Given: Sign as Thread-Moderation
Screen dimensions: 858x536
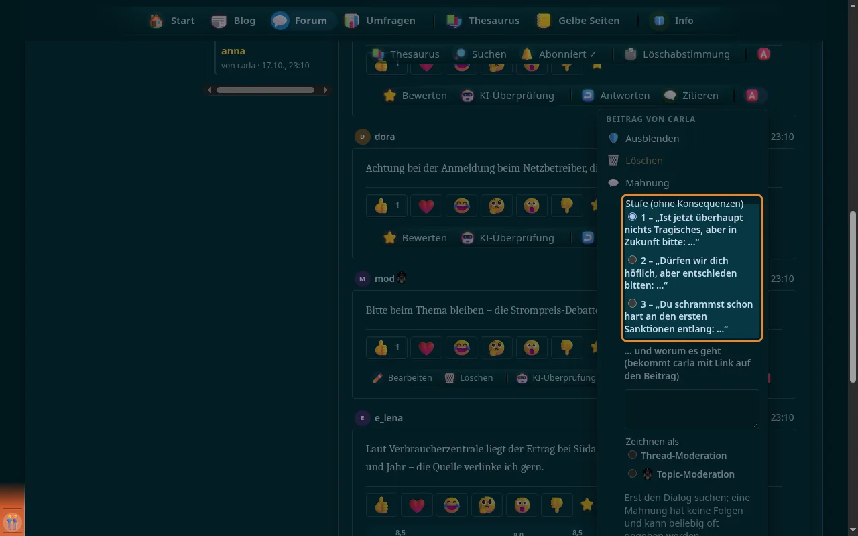Looking at the screenshot, I should pyautogui.click(x=632, y=455).
